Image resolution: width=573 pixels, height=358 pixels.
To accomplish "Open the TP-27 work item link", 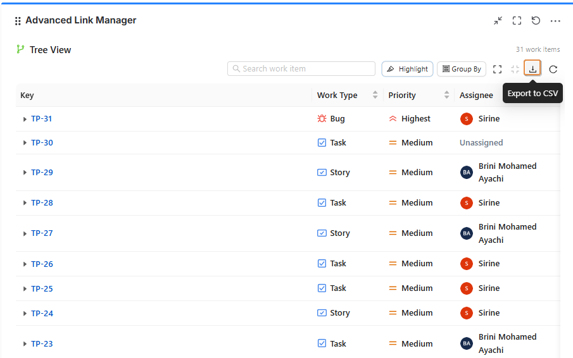I will coord(42,233).
